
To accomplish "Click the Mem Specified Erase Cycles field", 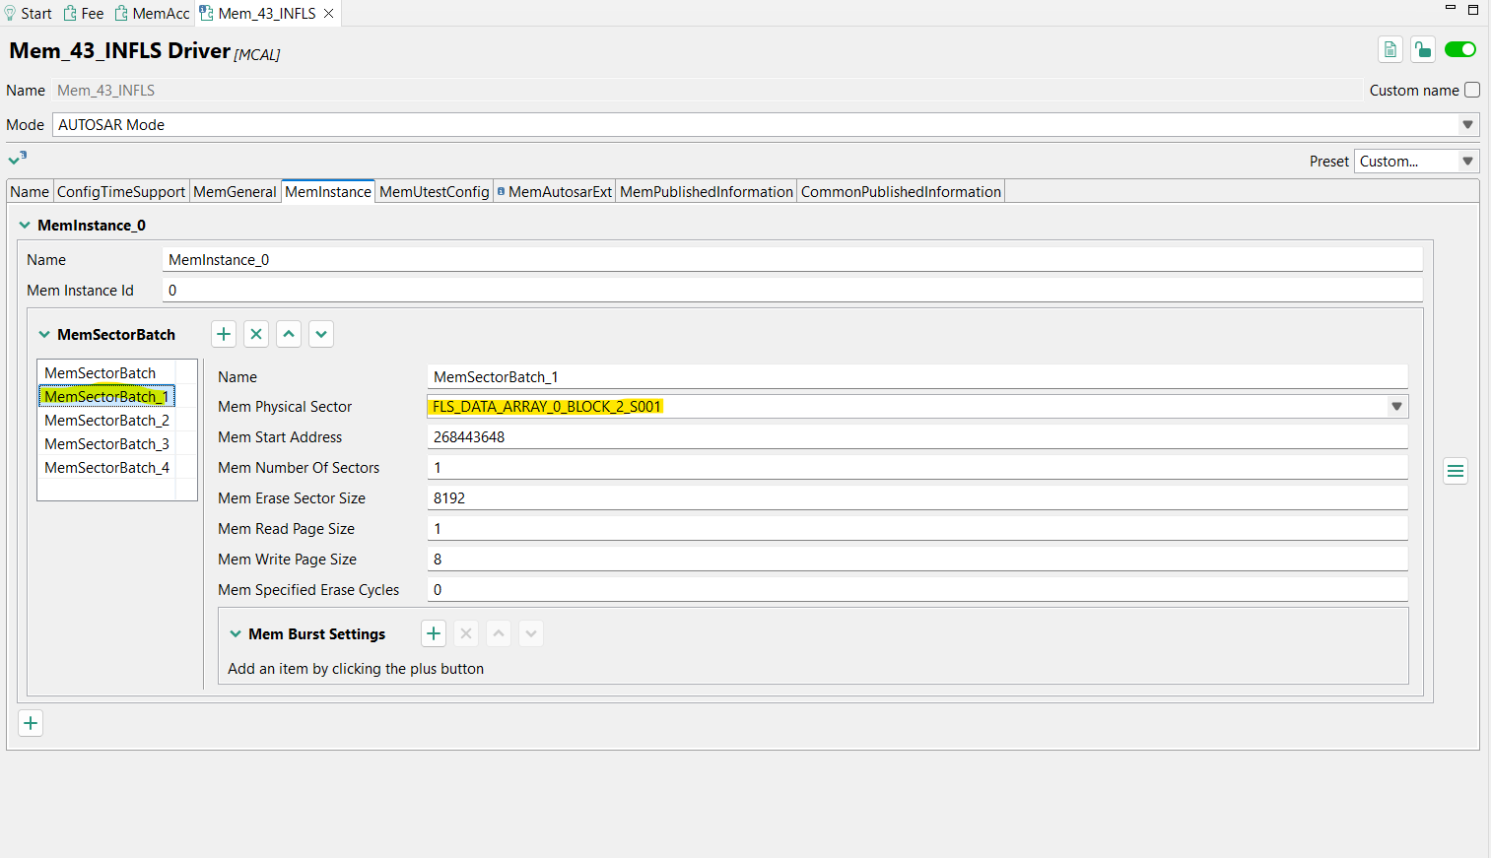I will click(x=917, y=590).
